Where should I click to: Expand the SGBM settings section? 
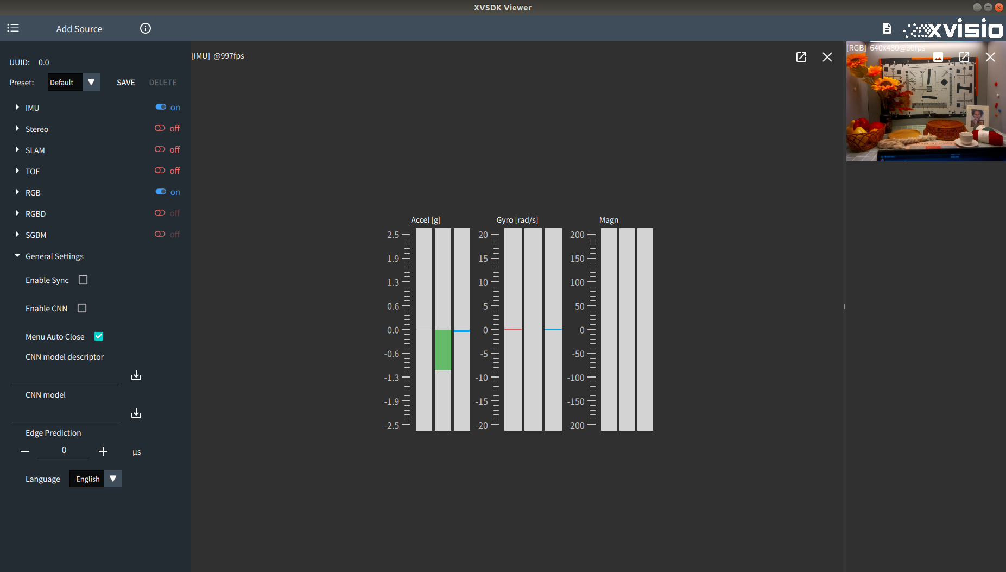17,235
